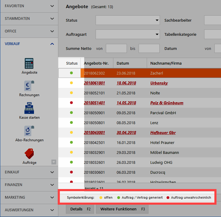Click the Weitere Funktionen F3 button
This screenshot has width=221, height=217.
coord(122,209)
